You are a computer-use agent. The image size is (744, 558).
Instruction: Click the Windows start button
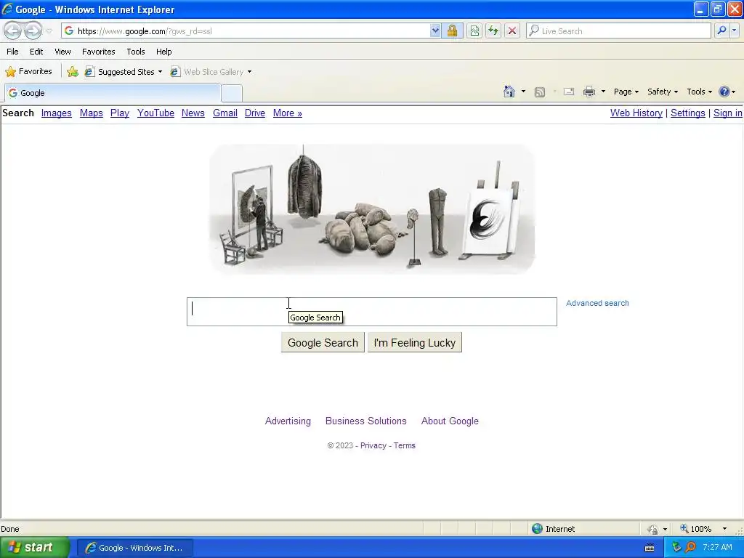pyautogui.click(x=34, y=548)
